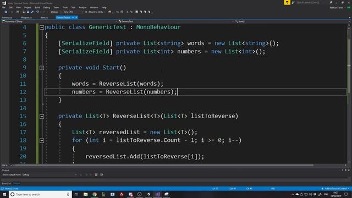
Task: Open the Any CPU platform dropdown
Action: [73, 12]
